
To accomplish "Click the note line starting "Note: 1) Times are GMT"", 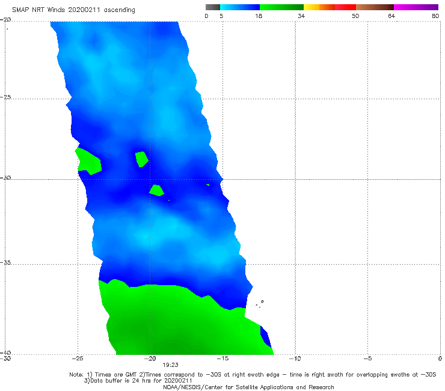I will click(253, 375).
